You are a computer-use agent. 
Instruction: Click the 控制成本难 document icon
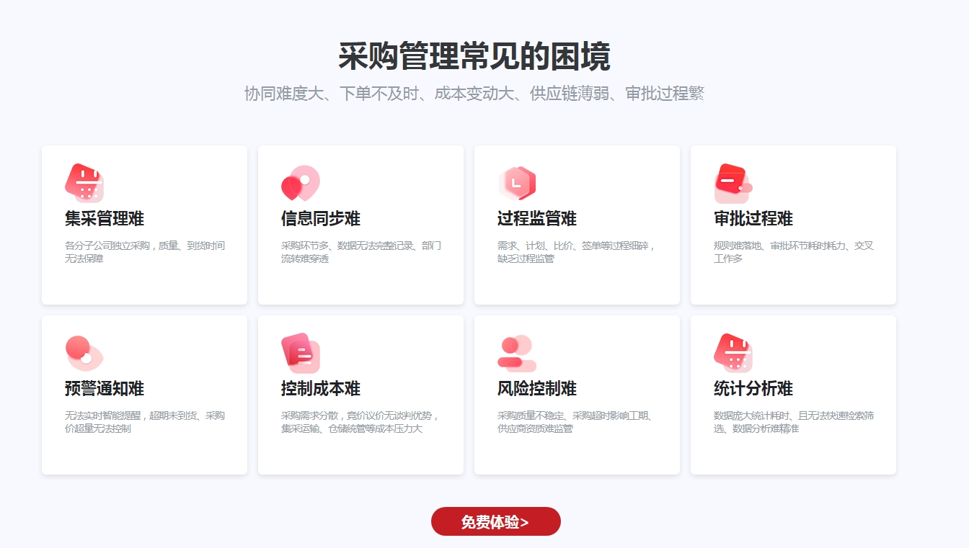301,353
